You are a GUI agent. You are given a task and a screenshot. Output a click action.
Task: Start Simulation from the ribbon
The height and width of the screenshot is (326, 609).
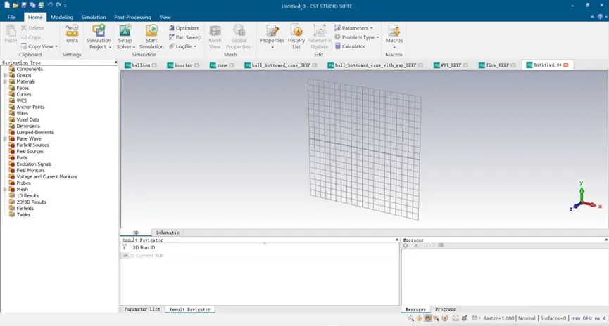[151, 37]
